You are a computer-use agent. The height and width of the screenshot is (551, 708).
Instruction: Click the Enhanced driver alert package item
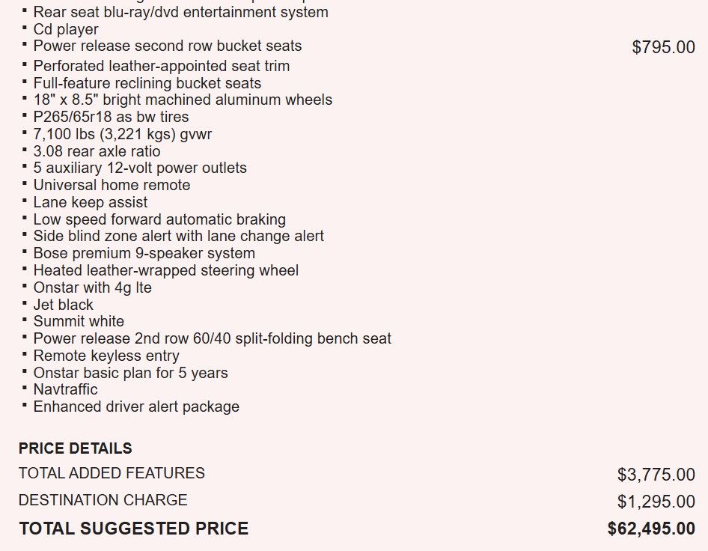point(136,407)
